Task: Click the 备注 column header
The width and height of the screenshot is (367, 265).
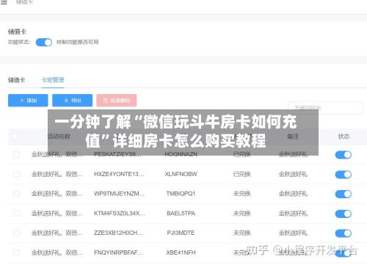Action: pos(293,137)
